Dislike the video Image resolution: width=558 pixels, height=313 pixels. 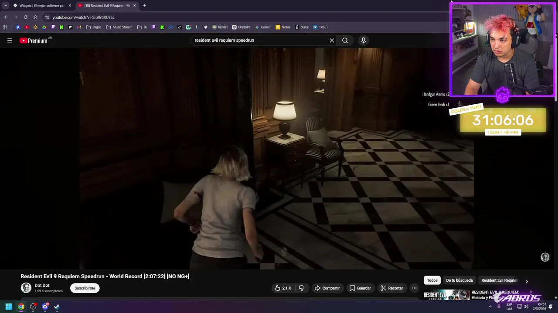pos(302,288)
